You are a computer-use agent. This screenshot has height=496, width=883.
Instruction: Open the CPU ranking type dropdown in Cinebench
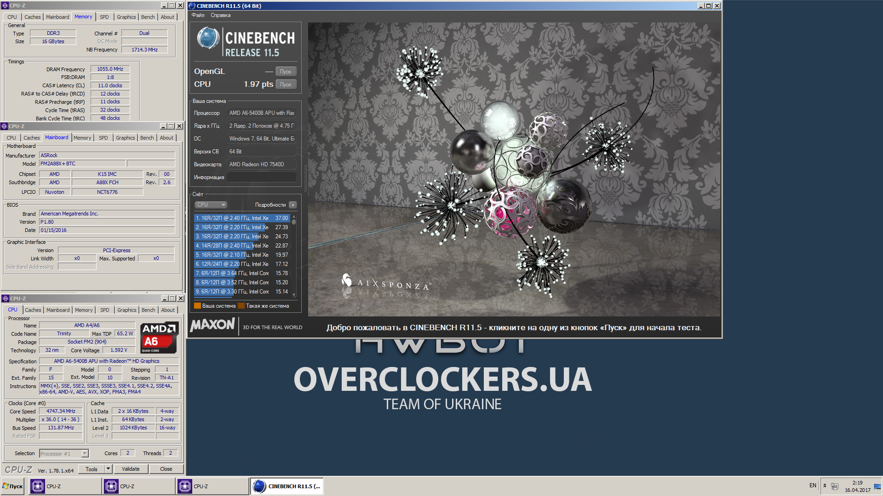pos(211,205)
